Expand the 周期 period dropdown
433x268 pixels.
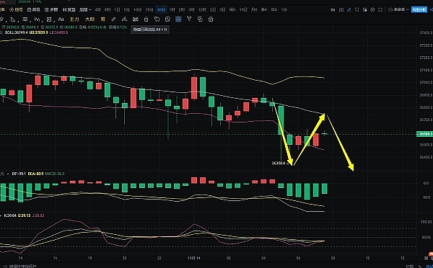(85, 9)
